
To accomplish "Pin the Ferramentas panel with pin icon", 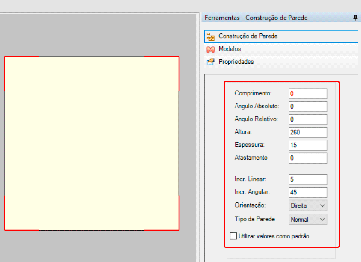I will click(x=355, y=18).
